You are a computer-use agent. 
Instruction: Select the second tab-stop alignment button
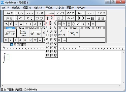15,45
